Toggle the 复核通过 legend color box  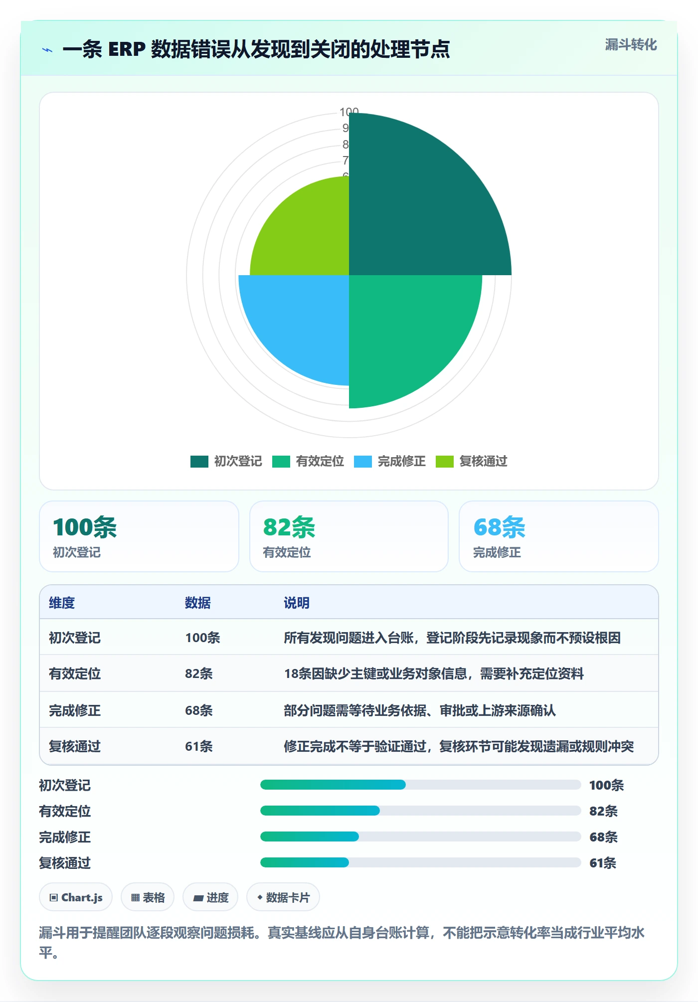click(444, 462)
